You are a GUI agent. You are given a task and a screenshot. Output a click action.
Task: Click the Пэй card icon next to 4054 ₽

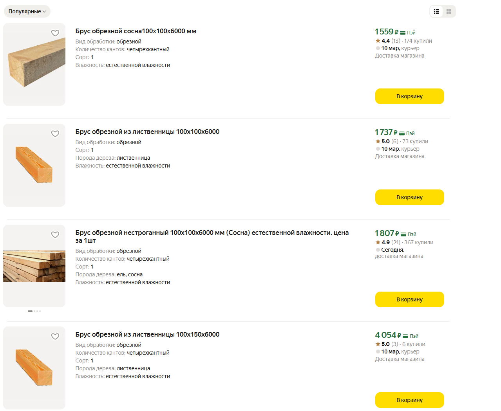point(405,336)
